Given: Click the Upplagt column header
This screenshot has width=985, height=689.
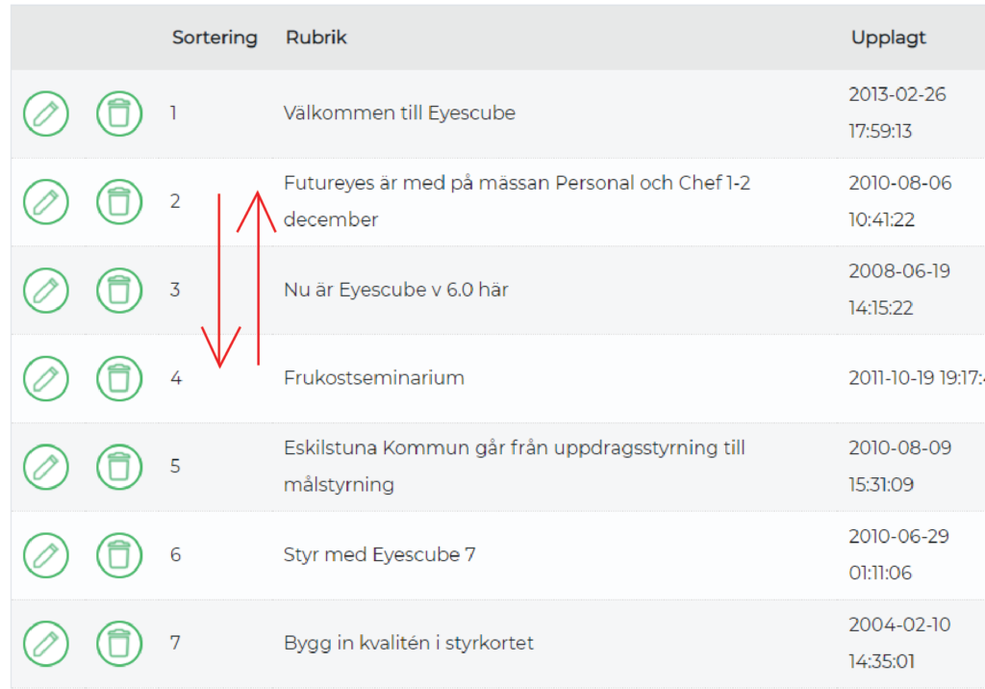Looking at the screenshot, I should coord(888,38).
